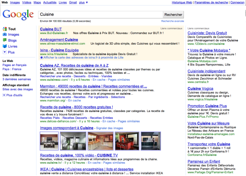
Task: Switch to Vidéos in top navigation
Action: 27,2
